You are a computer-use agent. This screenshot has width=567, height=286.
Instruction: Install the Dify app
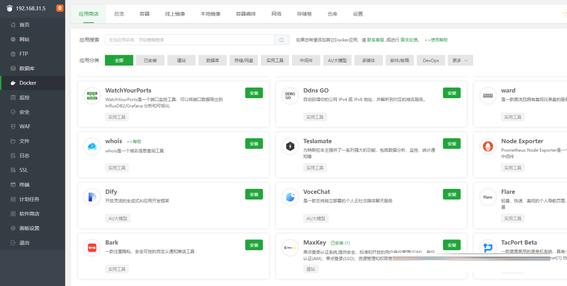254,194
